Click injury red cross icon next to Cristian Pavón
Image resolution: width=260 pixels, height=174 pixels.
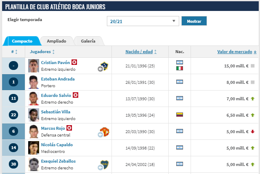(74, 62)
